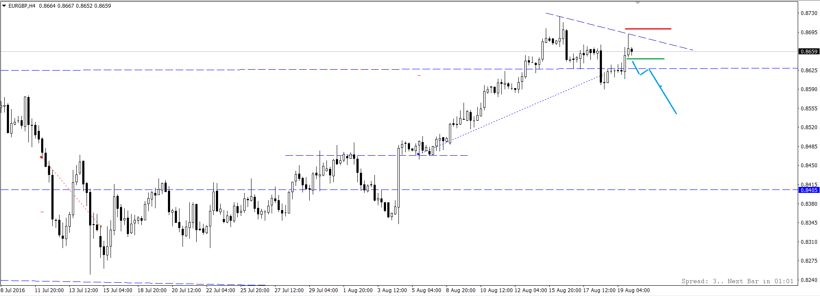
Task: Click the 0.8450 price scale label
Action: tap(809, 166)
